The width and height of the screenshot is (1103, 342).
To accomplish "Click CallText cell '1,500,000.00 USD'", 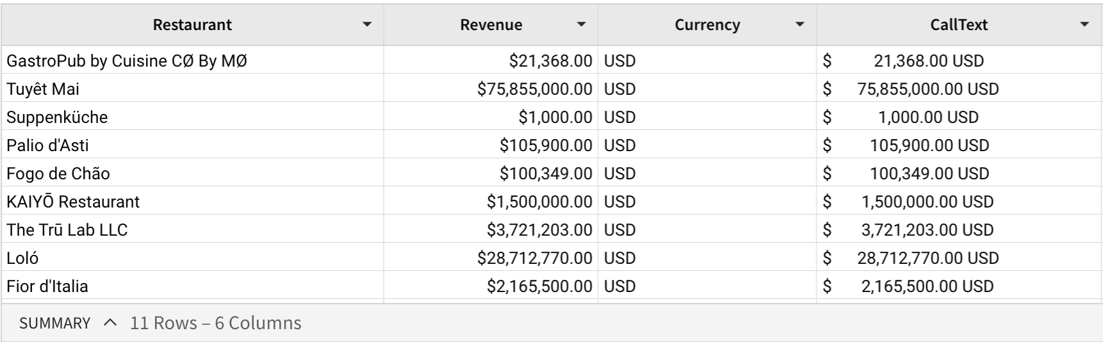I will tap(959, 202).
